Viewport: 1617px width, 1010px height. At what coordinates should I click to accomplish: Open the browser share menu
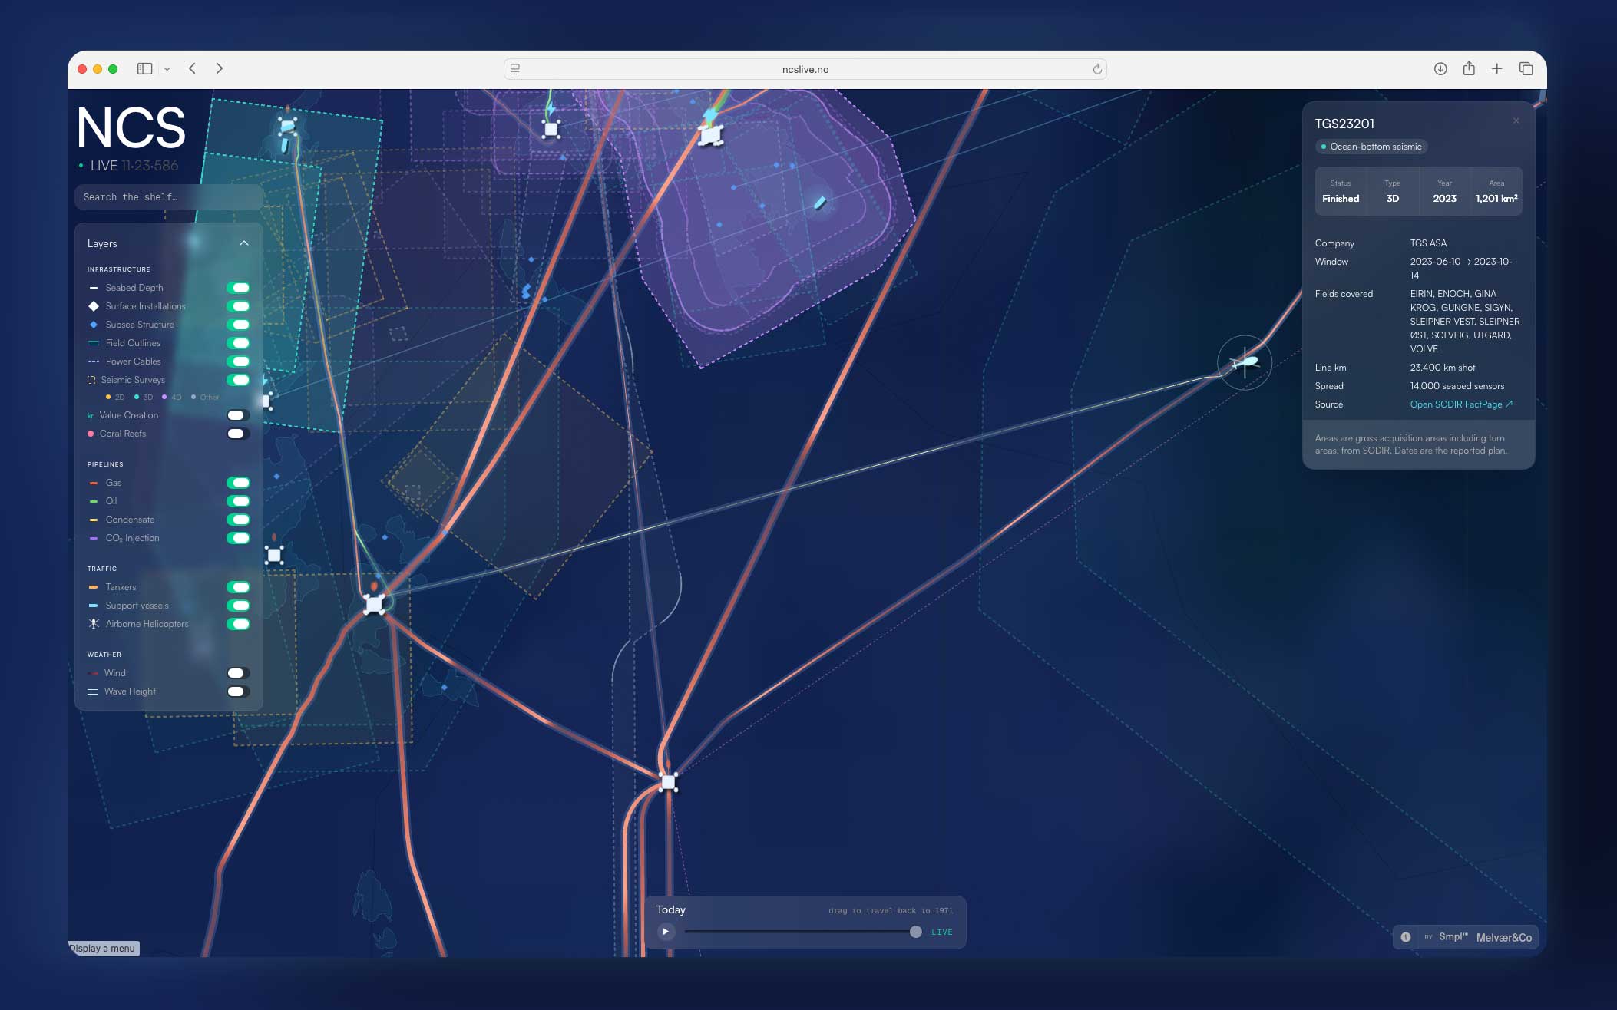click(1469, 68)
